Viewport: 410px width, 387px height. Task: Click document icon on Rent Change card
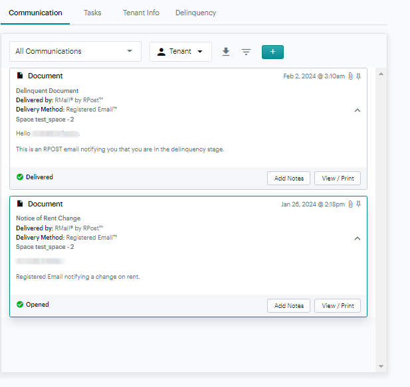(20, 204)
